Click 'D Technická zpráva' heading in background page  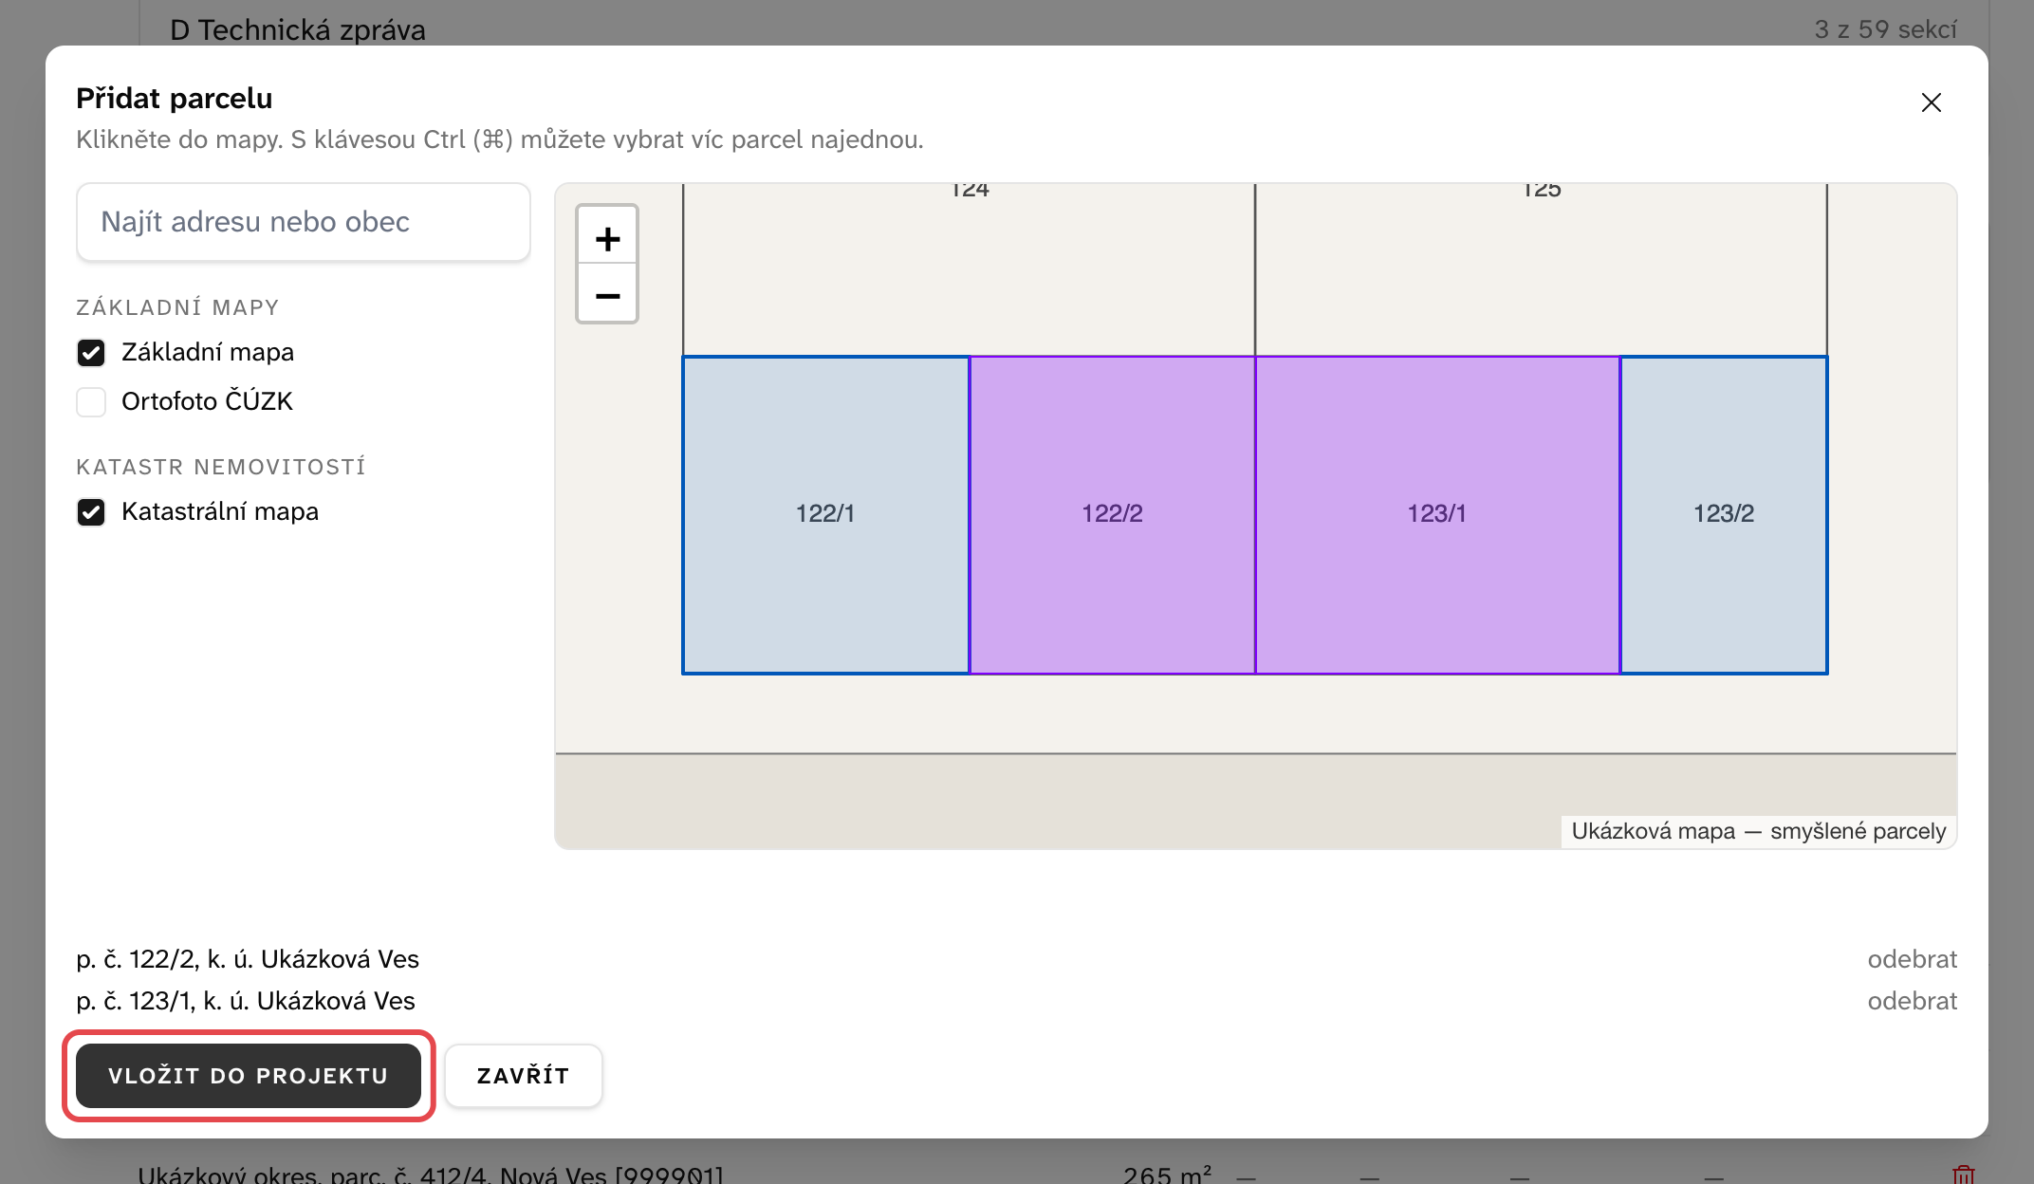point(298,29)
